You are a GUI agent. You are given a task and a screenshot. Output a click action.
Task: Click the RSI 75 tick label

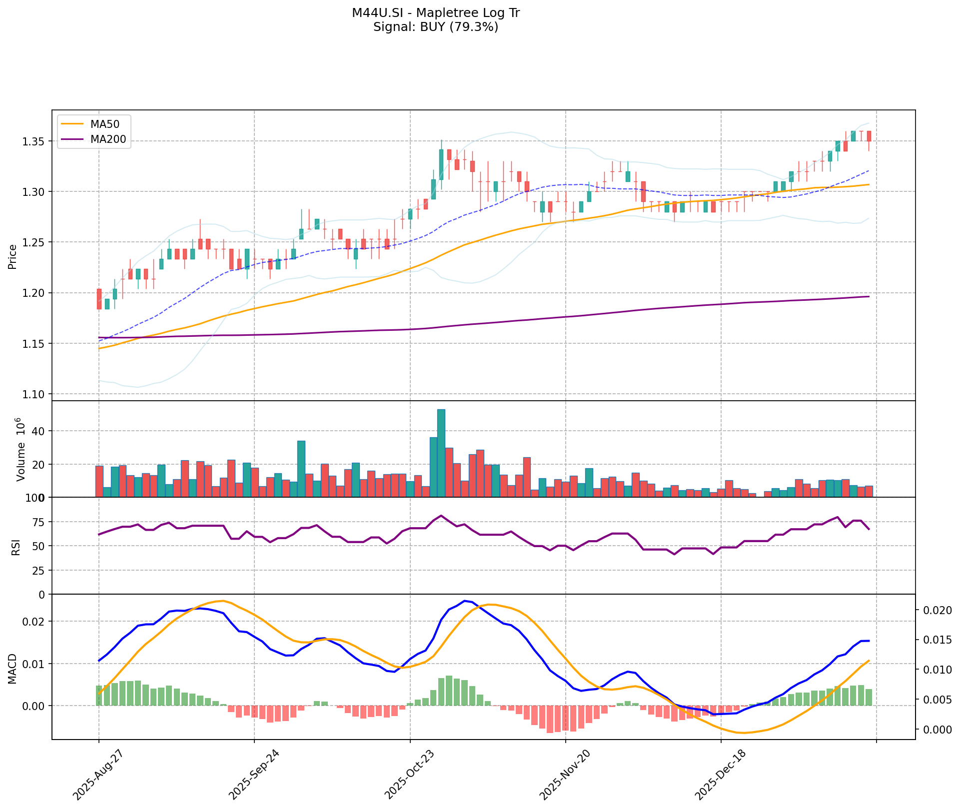[x=38, y=522]
